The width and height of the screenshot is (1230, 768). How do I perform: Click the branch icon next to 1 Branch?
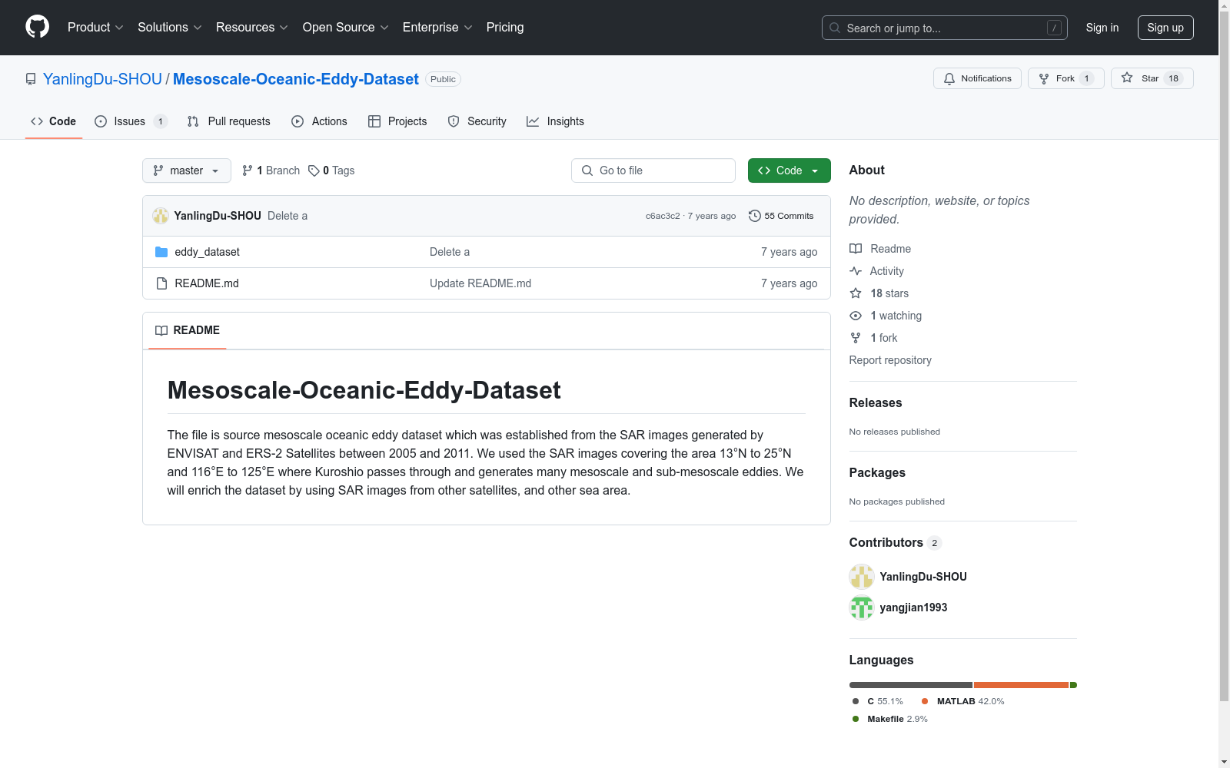[x=248, y=170]
